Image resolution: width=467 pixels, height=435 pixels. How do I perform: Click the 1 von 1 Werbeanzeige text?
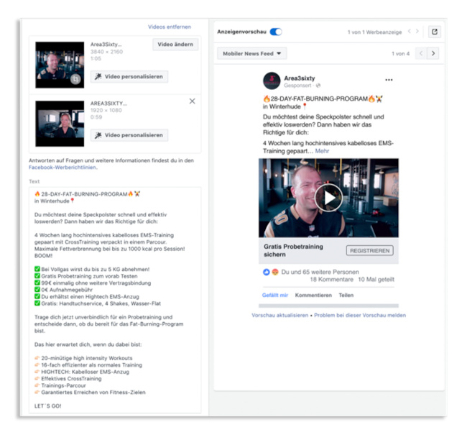tap(374, 32)
